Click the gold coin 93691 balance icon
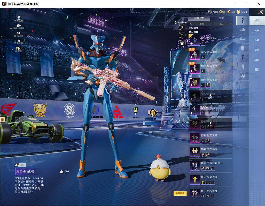 pos(238,12)
